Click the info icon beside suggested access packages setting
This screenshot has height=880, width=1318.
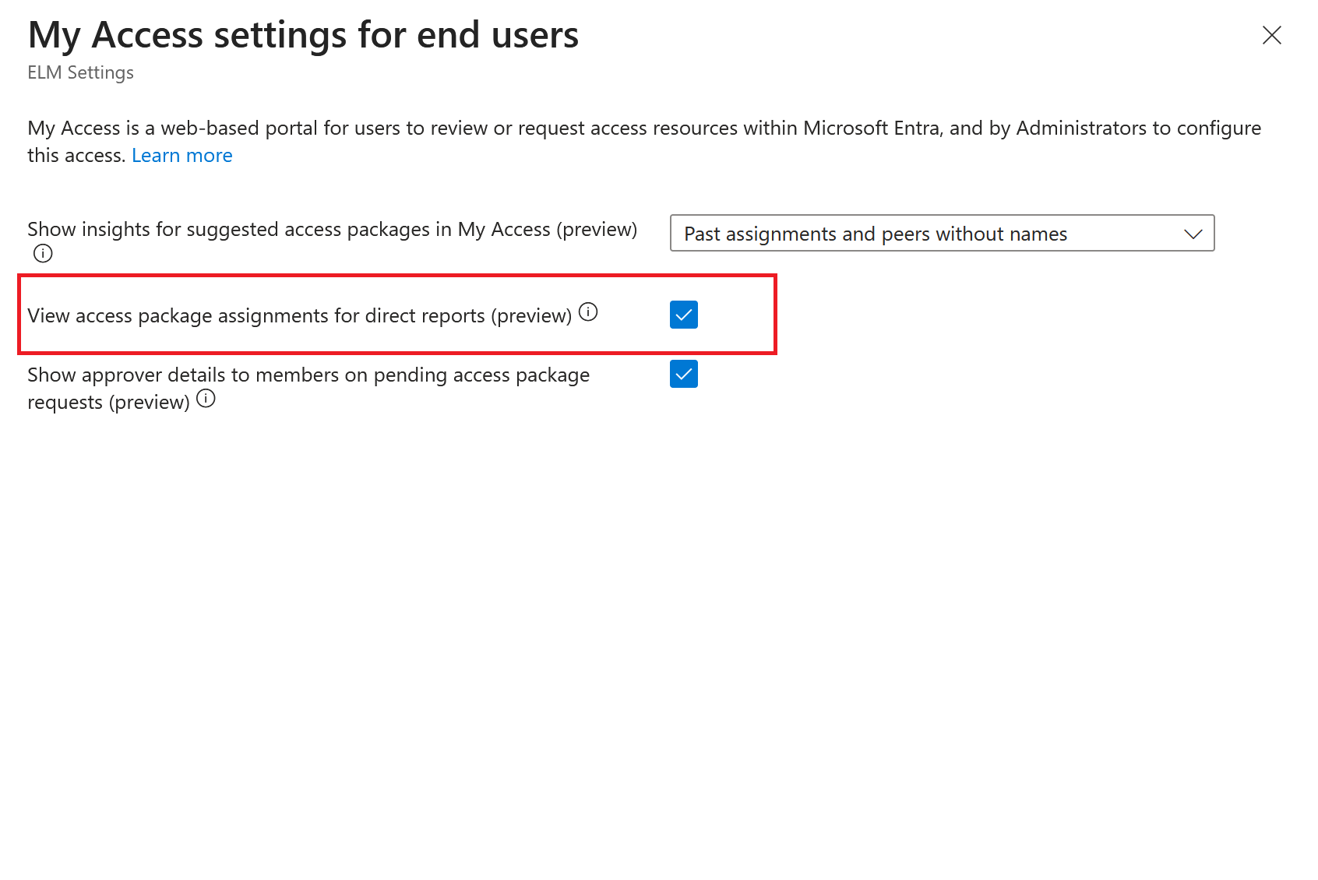[43, 252]
